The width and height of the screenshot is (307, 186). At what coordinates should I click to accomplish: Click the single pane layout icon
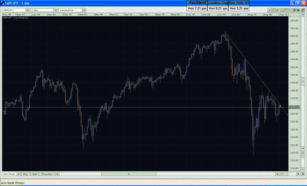tap(282, 10)
